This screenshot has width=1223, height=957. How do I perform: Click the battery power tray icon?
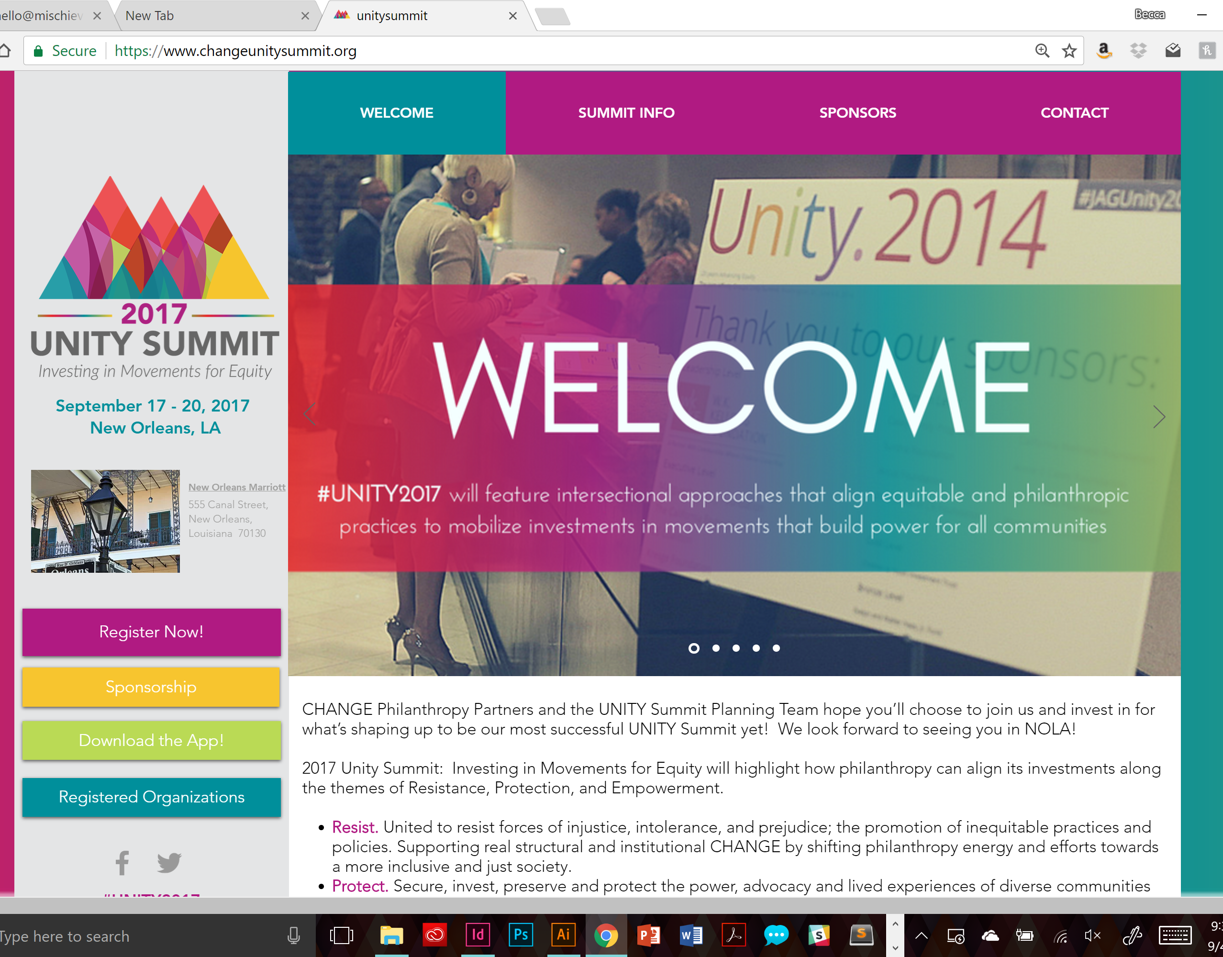(x=1025, y=935)
